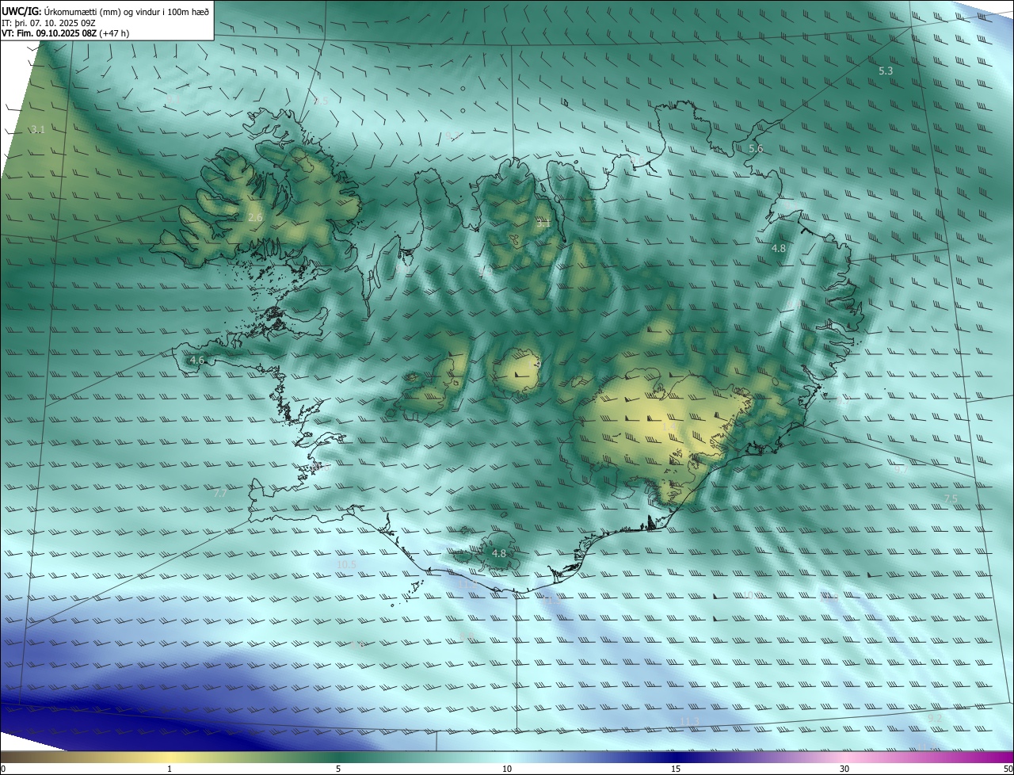Click the pale yellow segment of the color scale
This screenshot has width=1014, height=775.
pos(170,758)
